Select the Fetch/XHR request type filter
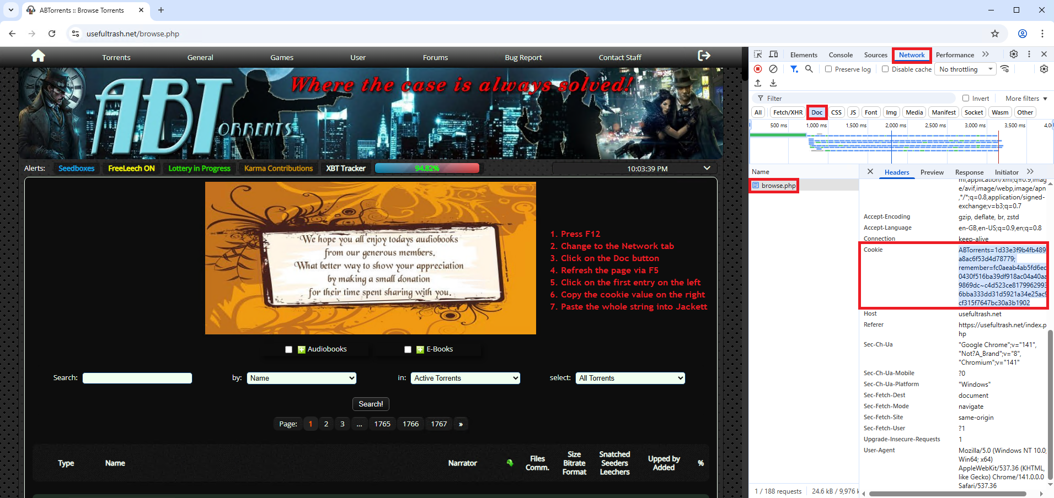Image resolution: width=1054 pixels, height=498 pixels. pos(788,112)
